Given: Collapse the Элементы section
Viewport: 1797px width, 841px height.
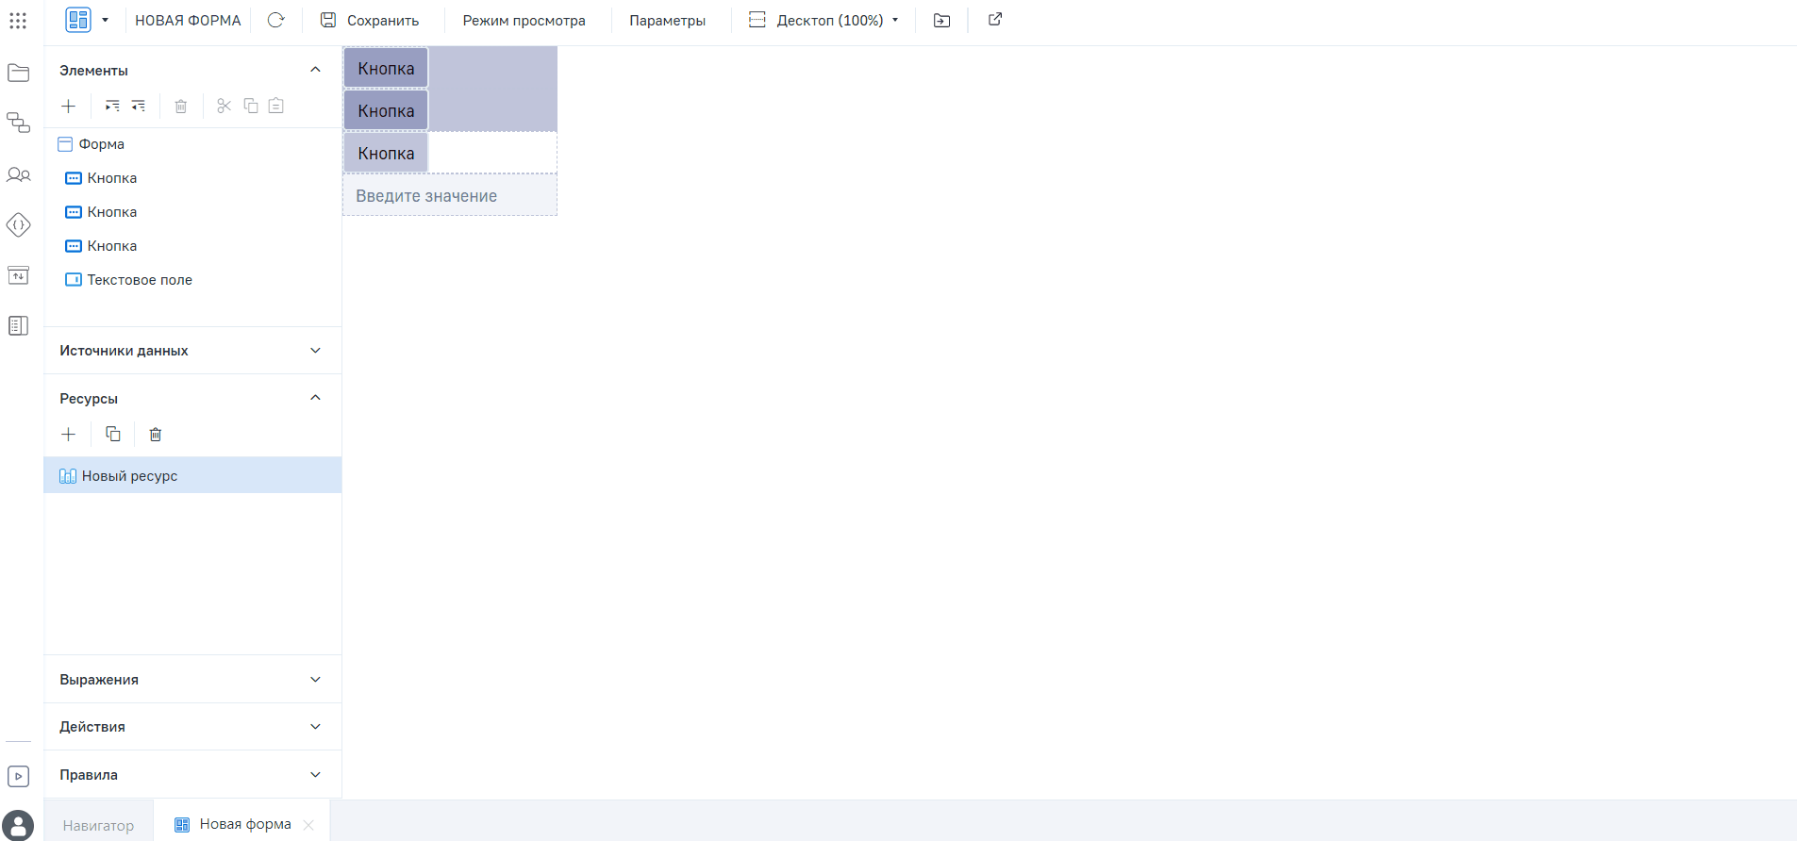Looking at the screenshot, I should coord(315,70).
